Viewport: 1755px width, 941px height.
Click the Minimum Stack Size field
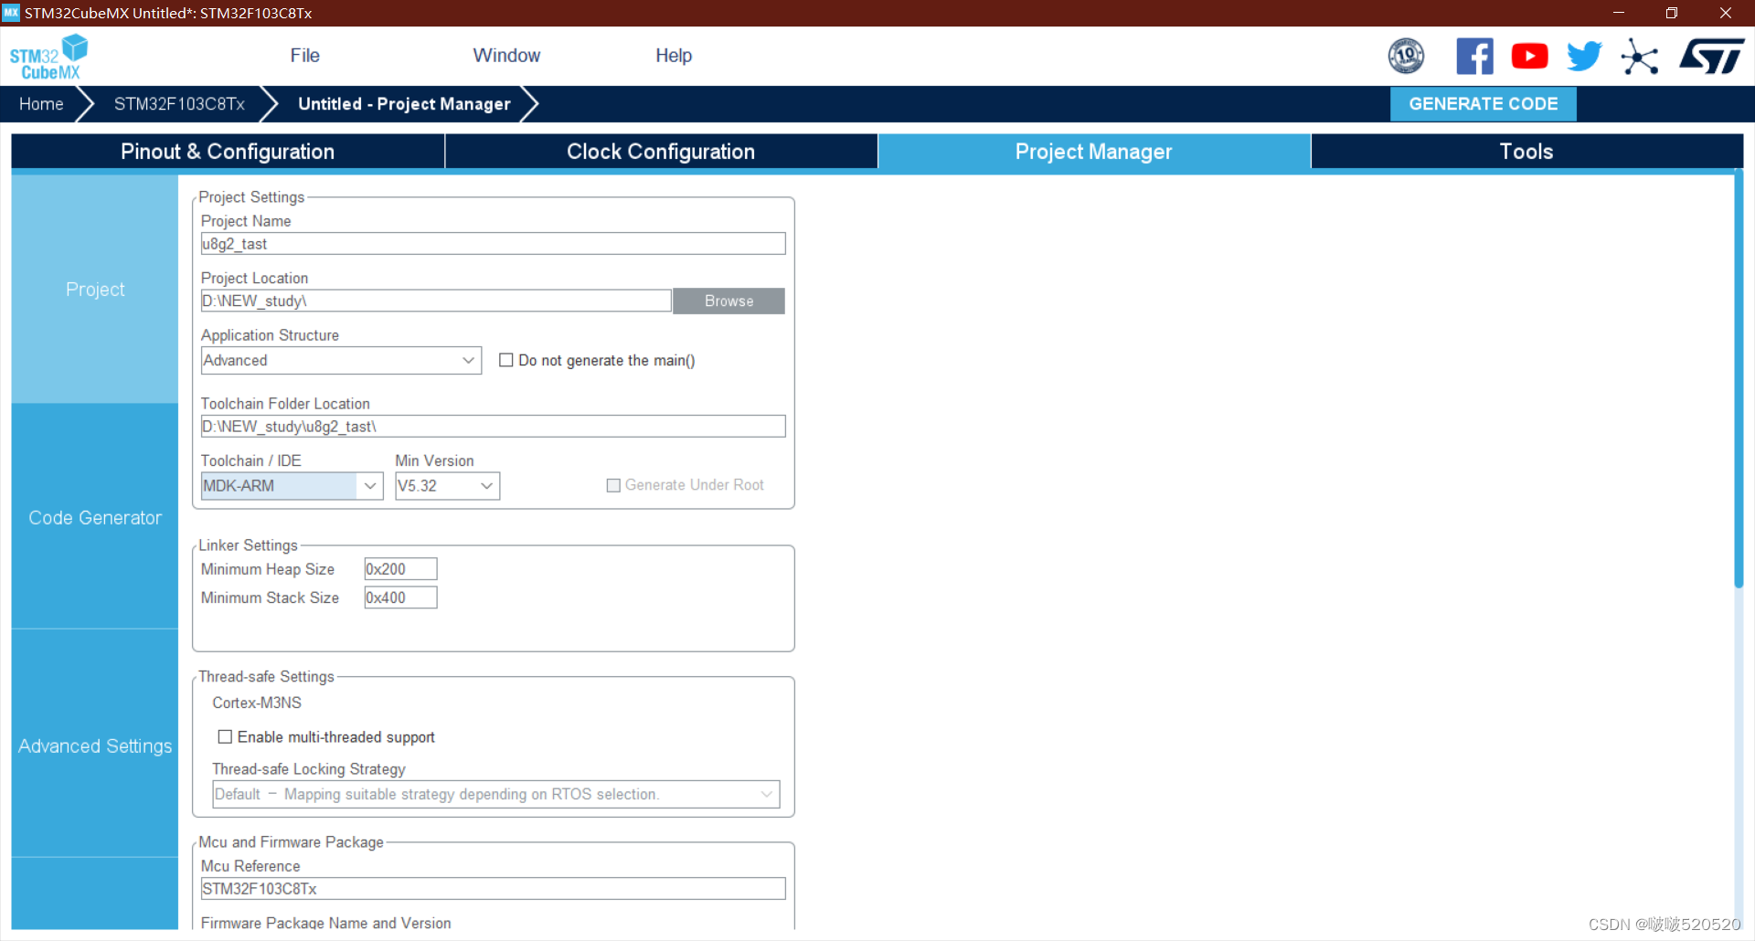(400, 597)
